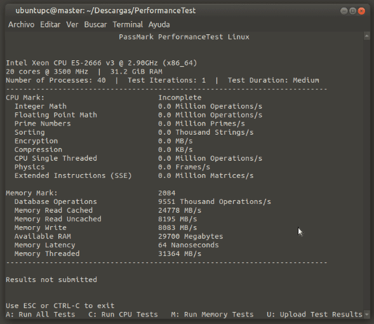Open the Ayuda menu
This screenshot has width=374, height=324.
click(159, 25)
